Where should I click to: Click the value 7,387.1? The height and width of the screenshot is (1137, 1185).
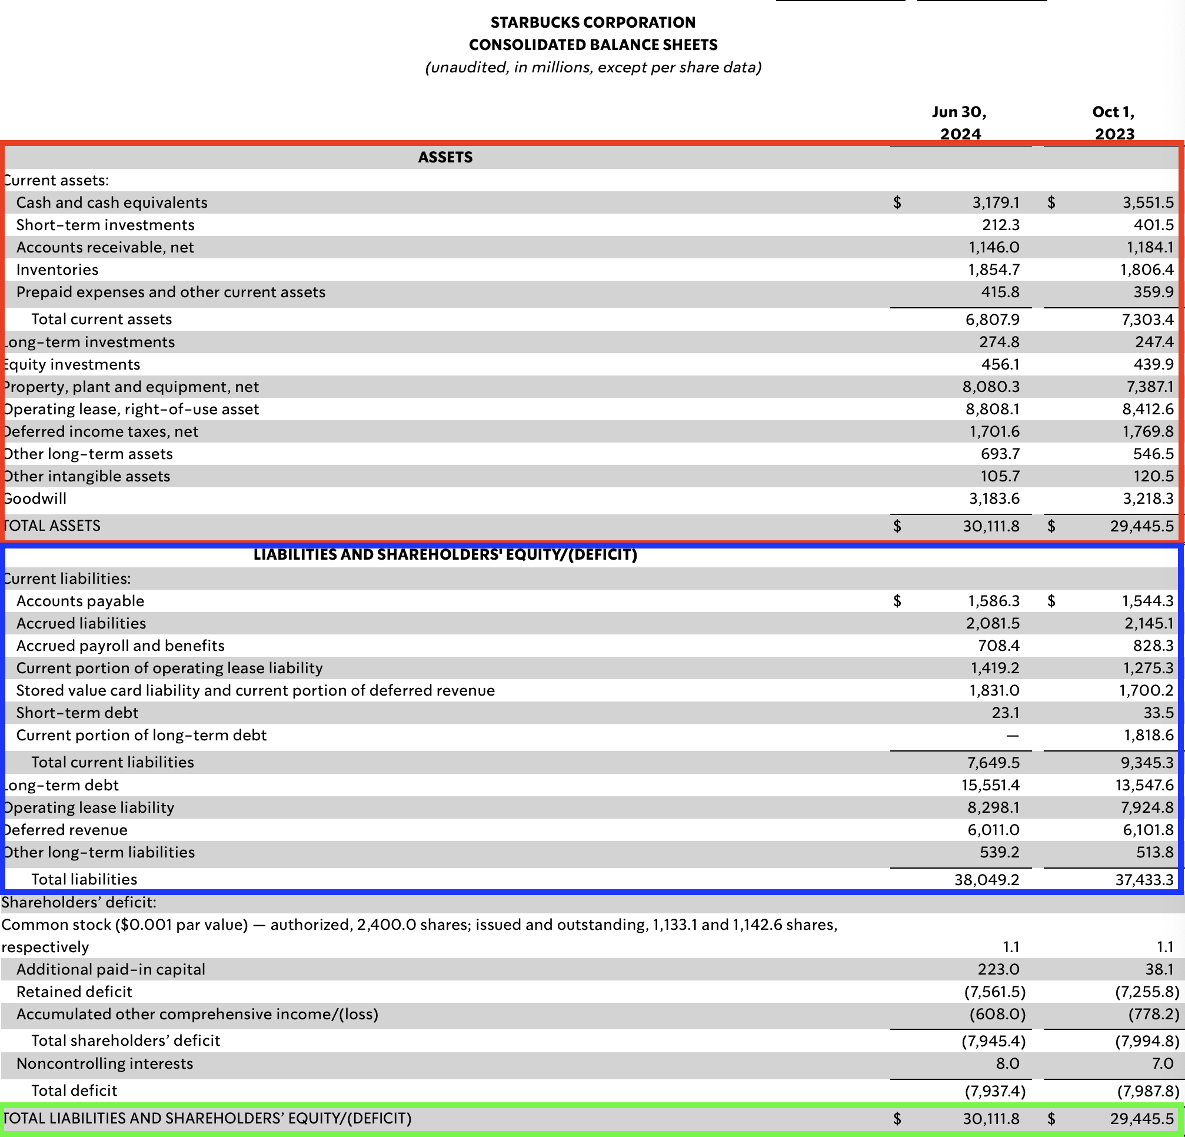(1150, 387)
